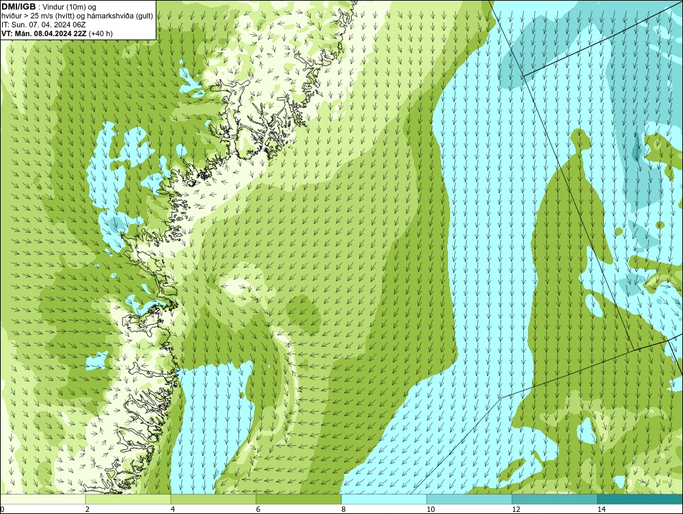Click the 10–12 m/s cyan legend swatch
683x514 pixels.
pyautogui.click(x=470, y=499)
